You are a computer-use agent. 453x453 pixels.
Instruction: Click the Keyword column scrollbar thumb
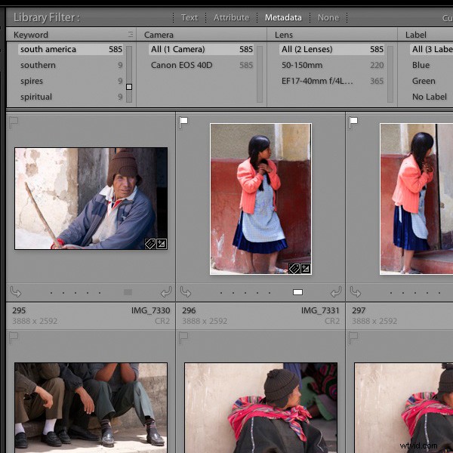pyautogui.click(x=129, y=87)
